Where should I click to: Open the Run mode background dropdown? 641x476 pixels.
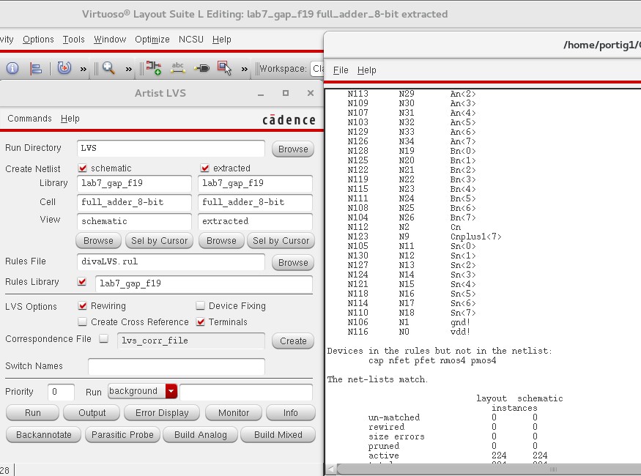pyautogui.click(x=171, y=391)
